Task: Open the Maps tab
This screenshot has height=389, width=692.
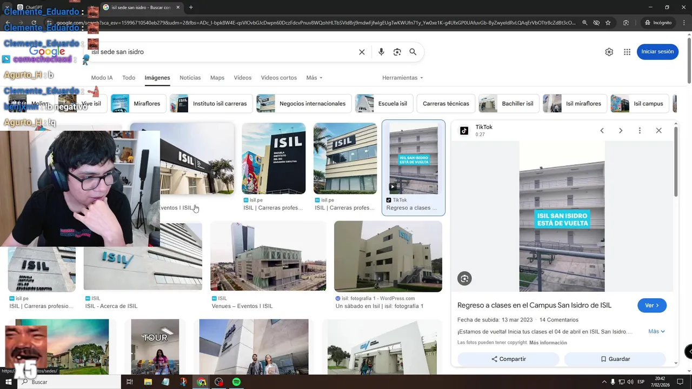Action: click(217, 78)
